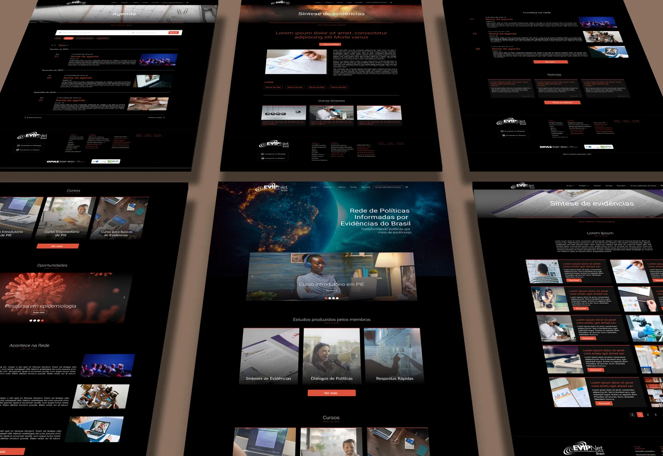Go to the previous slide on the homepage carousel
This screenshot has width=663, height=456.
(252, 276)
